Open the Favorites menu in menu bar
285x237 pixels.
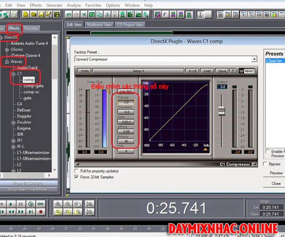click(93, 5)
